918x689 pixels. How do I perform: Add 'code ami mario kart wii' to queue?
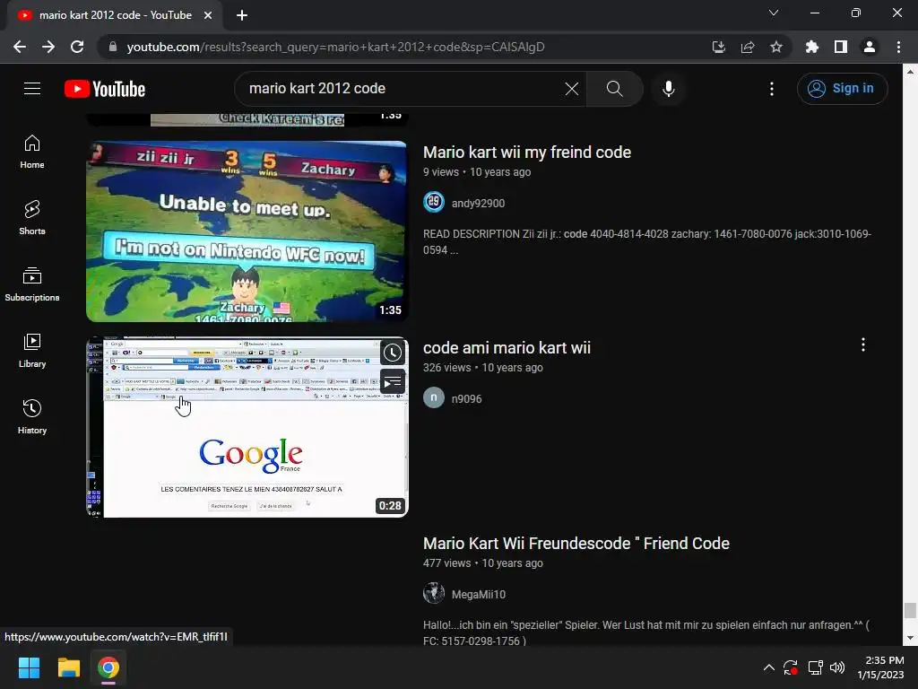coord(393,382)
